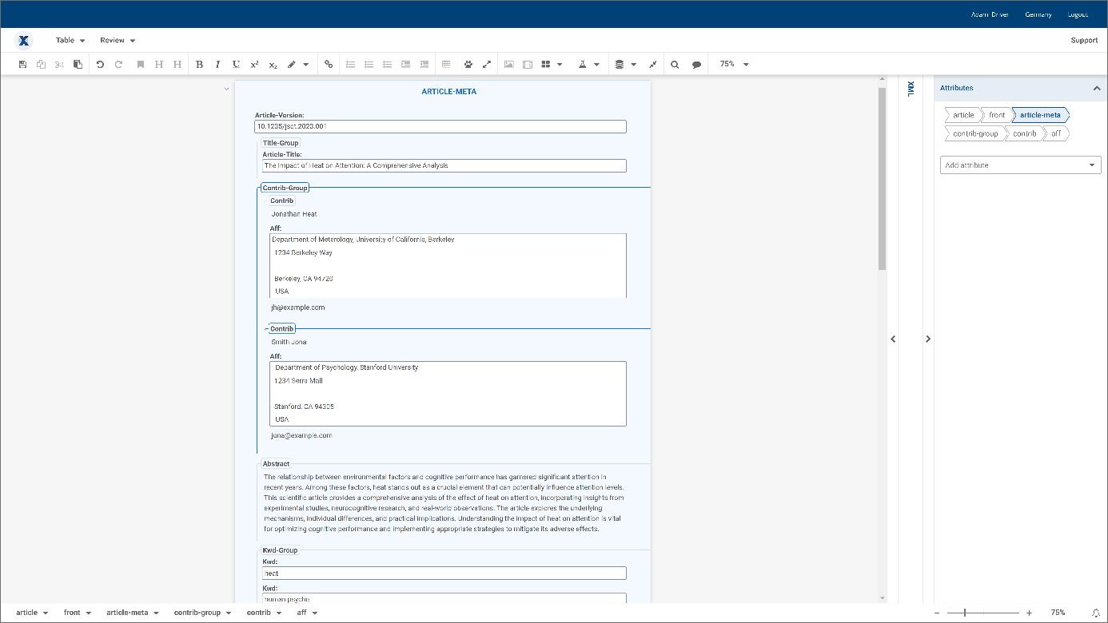
Task: Select the Subscript icon
Action: [x=271, y=64]
